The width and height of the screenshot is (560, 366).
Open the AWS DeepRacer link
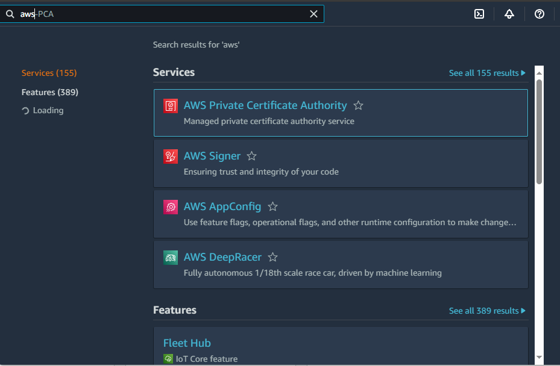tap(222, 257)
